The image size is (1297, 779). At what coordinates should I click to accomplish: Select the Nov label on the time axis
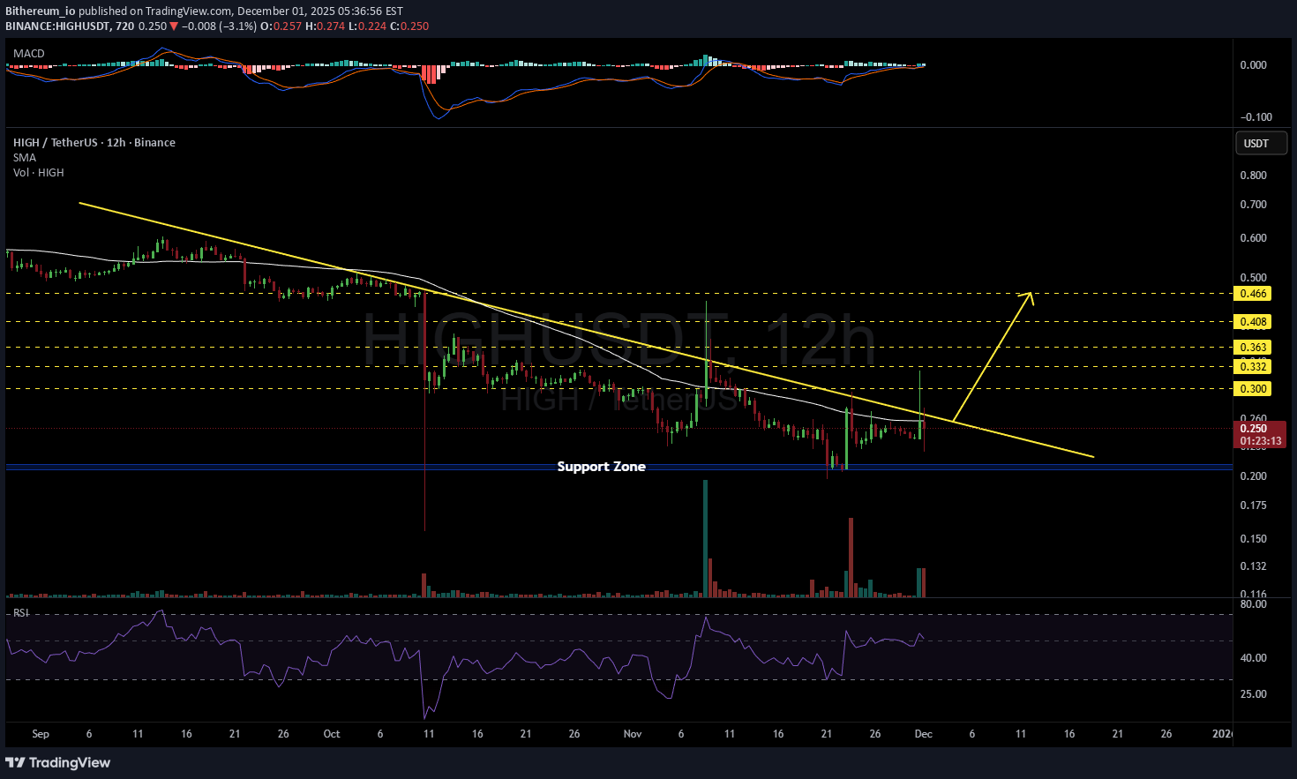(x=632, y=733)
